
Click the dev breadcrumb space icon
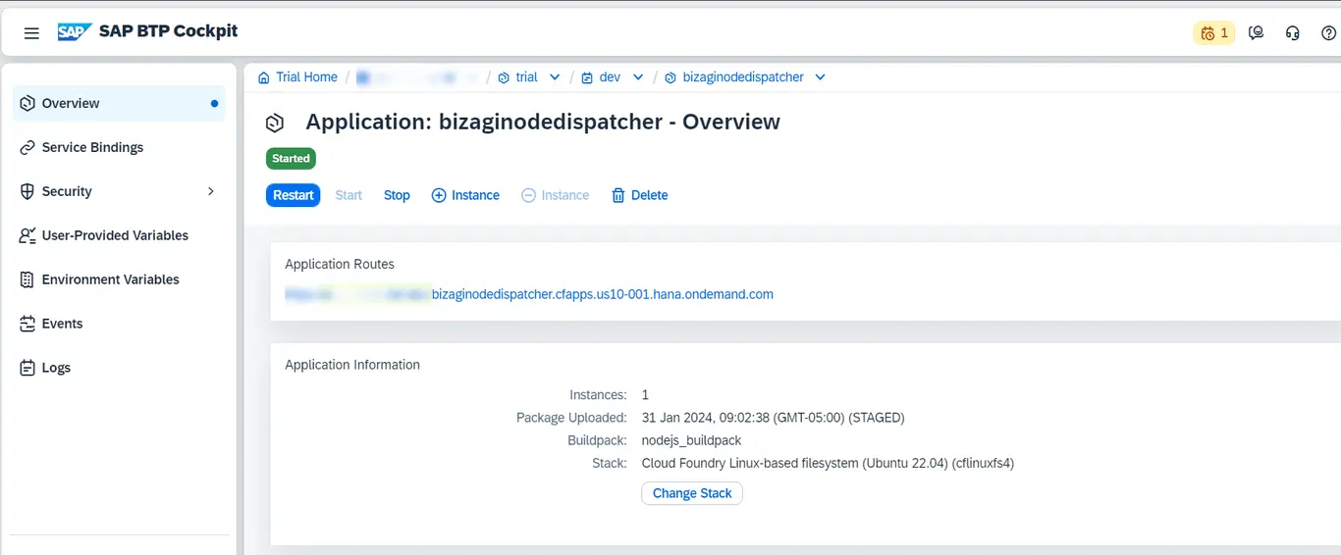[587, 77]
